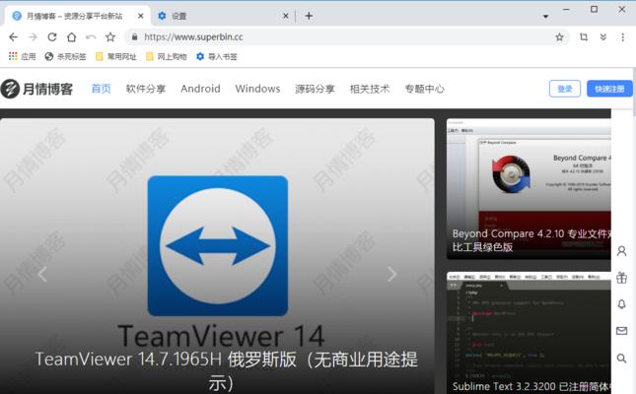Bookmark page with star inside address bar
Image resolution: width=636 pixels, height=394 pixels.
click(560, 37)
